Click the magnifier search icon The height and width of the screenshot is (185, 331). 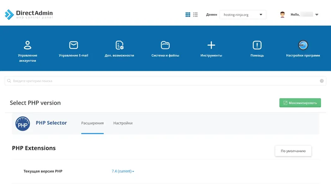(x=9, y=81)
